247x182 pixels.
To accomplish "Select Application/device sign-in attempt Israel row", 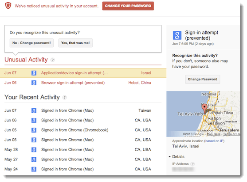I will tap(83, 73).
